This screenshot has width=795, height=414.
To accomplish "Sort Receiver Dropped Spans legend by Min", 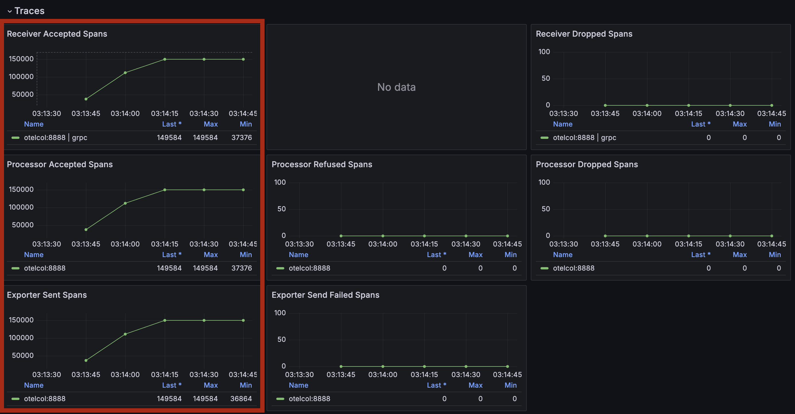I will [x=775, y=124].
